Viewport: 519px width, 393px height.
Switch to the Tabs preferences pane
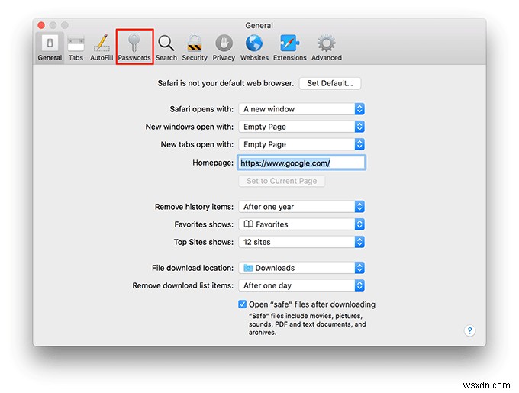pos(76,48)
